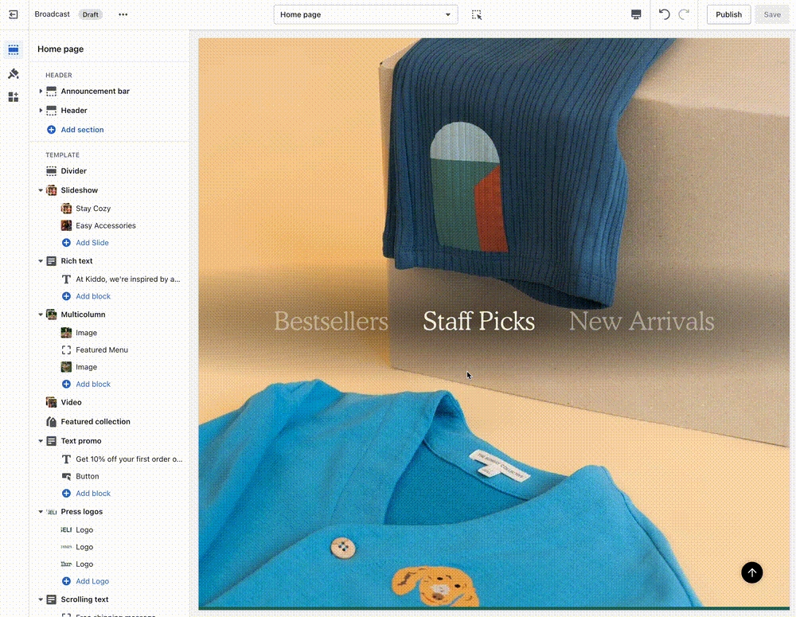Click the exit editor icon
Viewport: 796px width, 617px height.
click(x=14, y=14)
